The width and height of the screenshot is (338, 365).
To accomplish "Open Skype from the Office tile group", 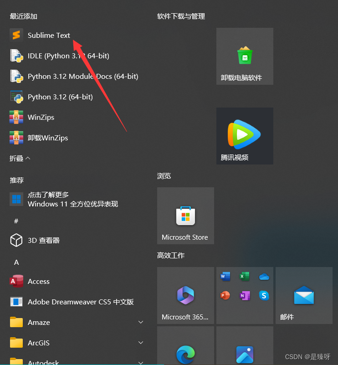I will coord(264,296).
